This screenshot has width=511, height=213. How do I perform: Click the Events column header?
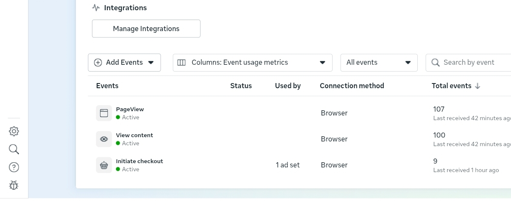(107, 86)
